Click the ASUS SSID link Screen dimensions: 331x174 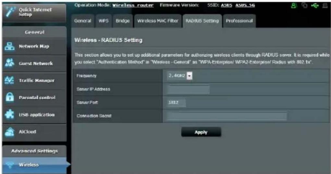click(x=227, y=5)
